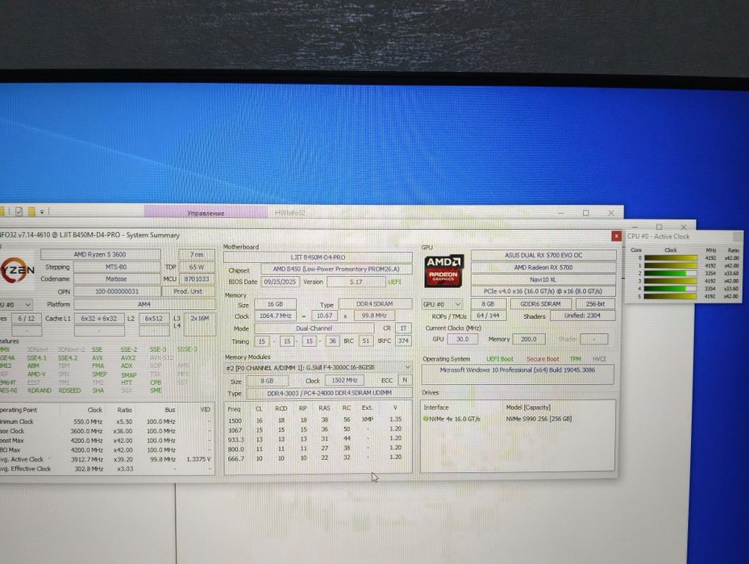
Task: Click the Codename value Matisse
Action: (117, 278)
